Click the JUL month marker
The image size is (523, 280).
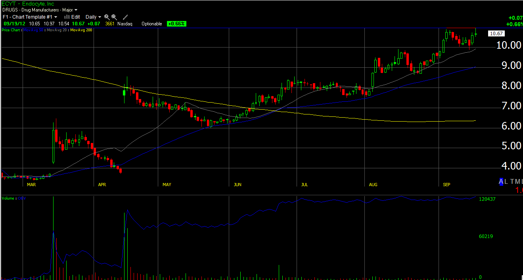305,185
